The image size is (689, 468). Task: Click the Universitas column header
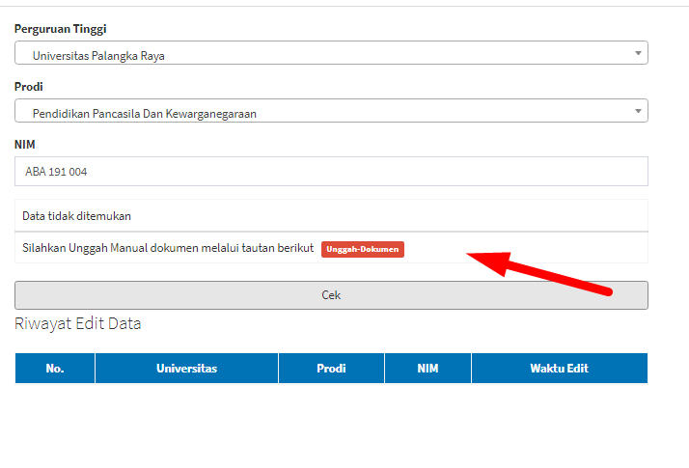pyautogui.click(x=187, y=369)
